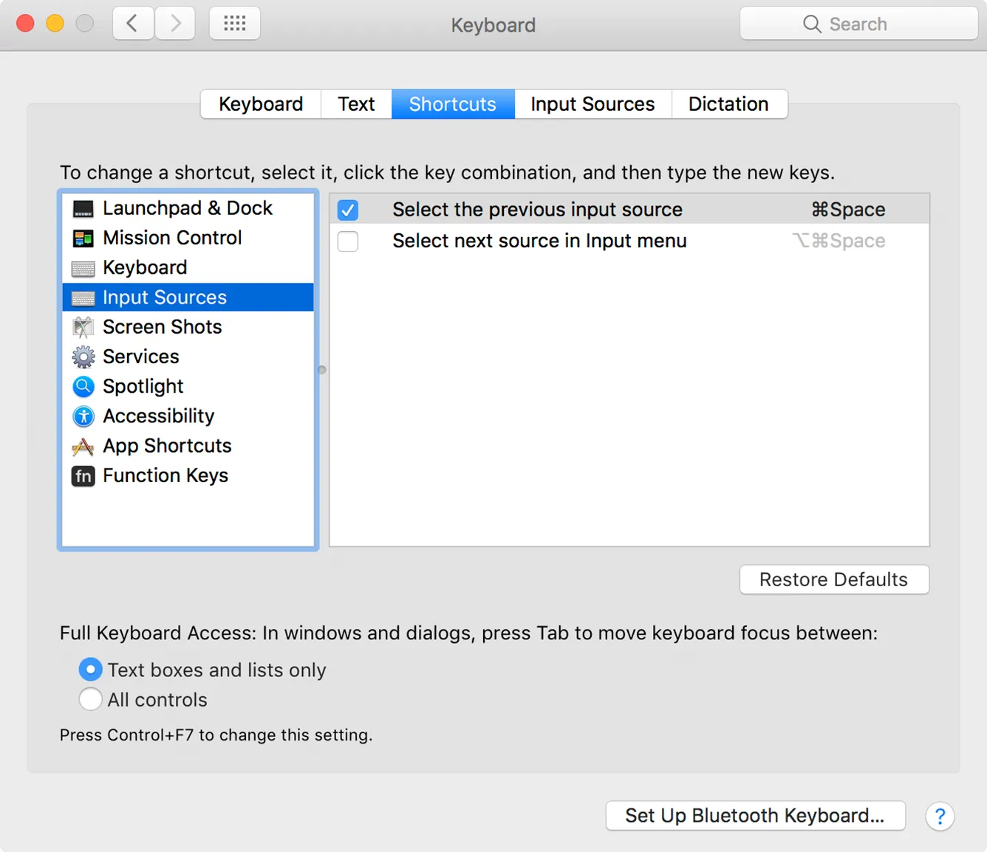Click the Accessibility icon in sidebar

pyautogui.click(x=83, y=416)
